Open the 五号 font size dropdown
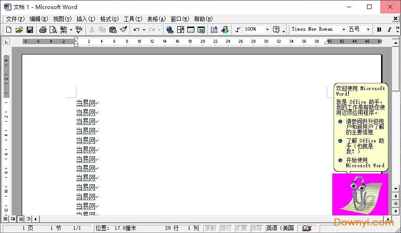 (368, 30)
